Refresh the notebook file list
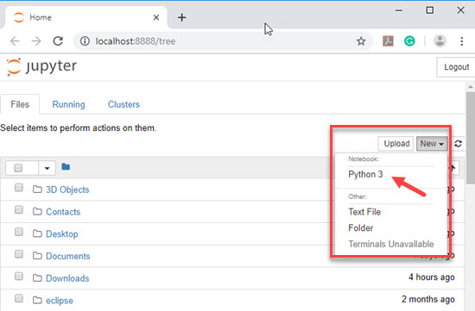475x311 pixels. click(x=458, y=144)
